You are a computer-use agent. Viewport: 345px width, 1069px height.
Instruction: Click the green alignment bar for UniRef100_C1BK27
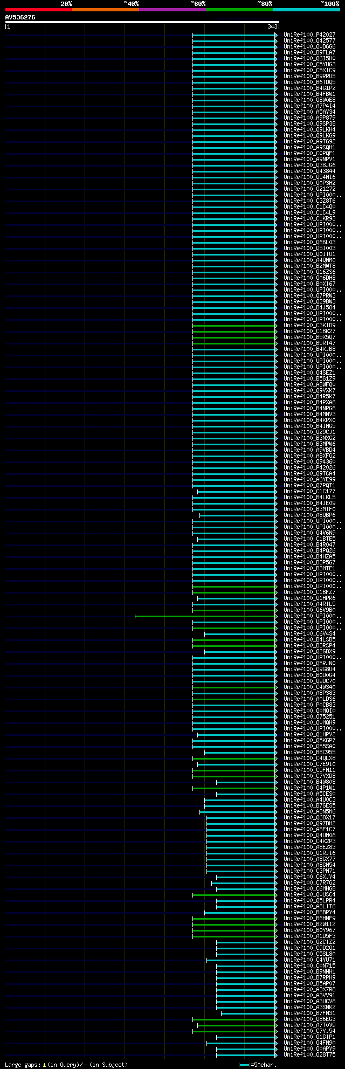235,331
